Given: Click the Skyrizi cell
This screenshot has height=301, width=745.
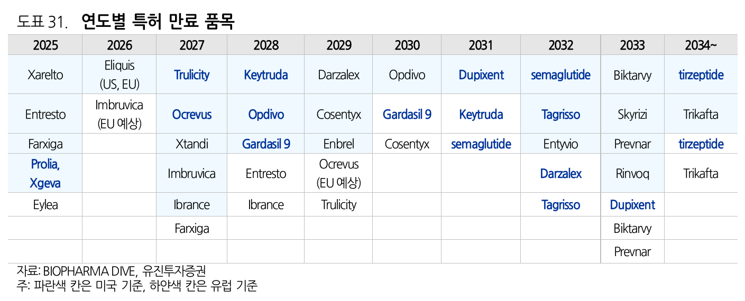Looking at the screenshot, I should 632,114.
